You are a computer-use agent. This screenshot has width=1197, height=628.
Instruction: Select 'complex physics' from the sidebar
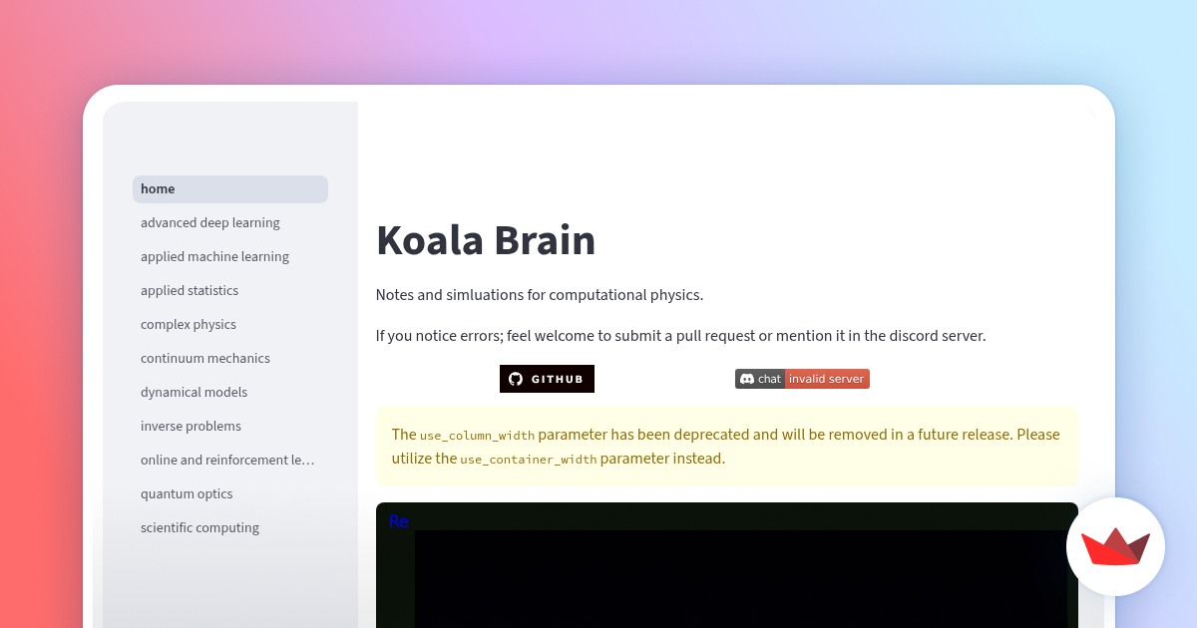[x=188, y=324]
